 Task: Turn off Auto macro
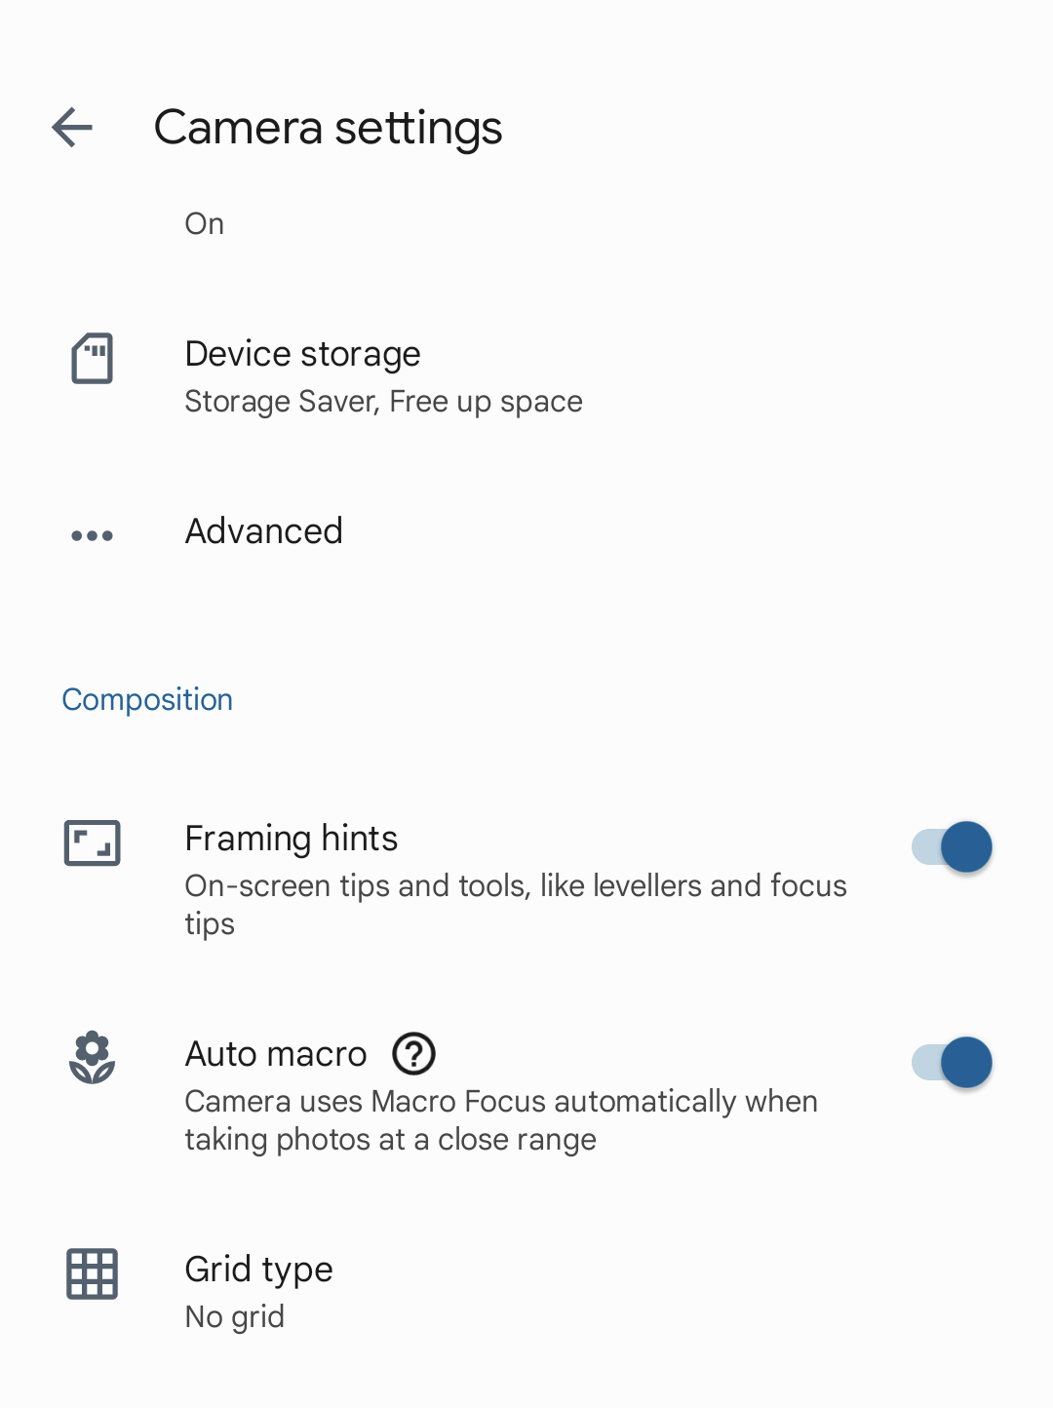(x=951, y=1062)
